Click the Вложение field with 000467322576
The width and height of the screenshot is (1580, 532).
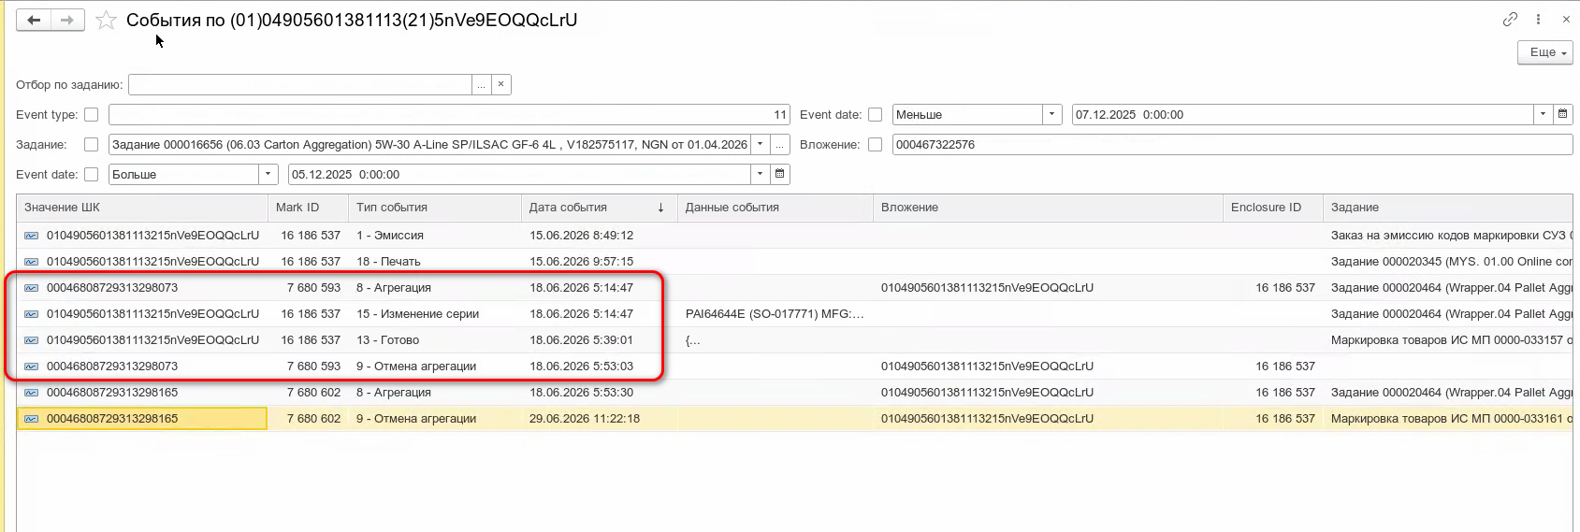point(1232,145)
